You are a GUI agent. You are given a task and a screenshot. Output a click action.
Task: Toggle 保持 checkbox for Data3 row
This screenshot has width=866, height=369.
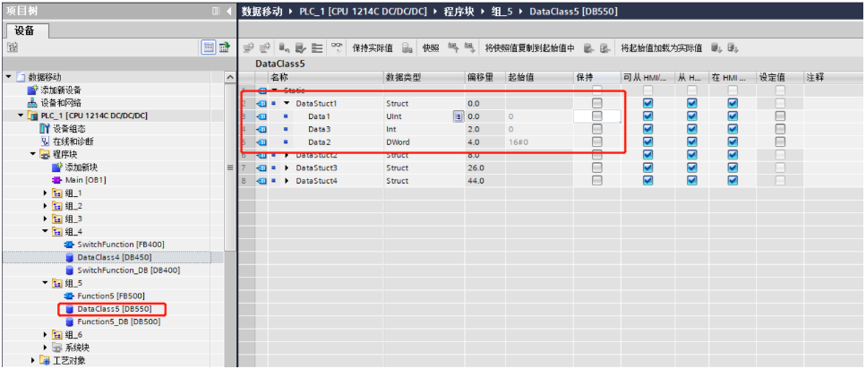(x=596, y=129)
